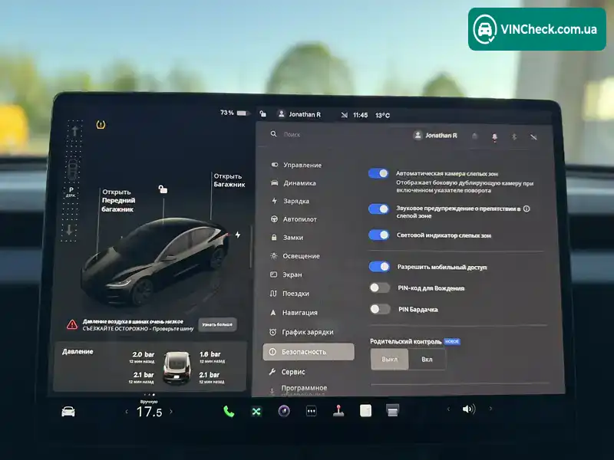
Task: Open the phone app in the bottom dock
Action: [x=229, y=411]
